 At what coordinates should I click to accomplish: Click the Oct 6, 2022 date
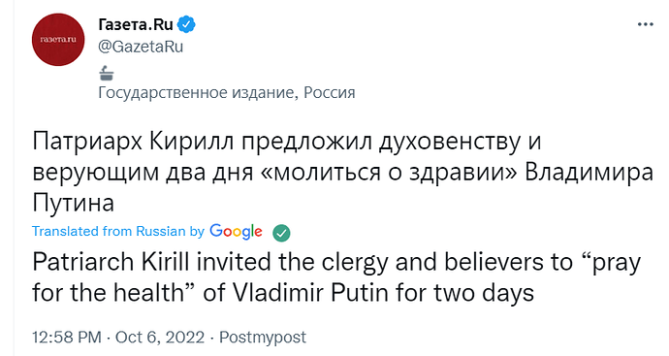[160, 338]
